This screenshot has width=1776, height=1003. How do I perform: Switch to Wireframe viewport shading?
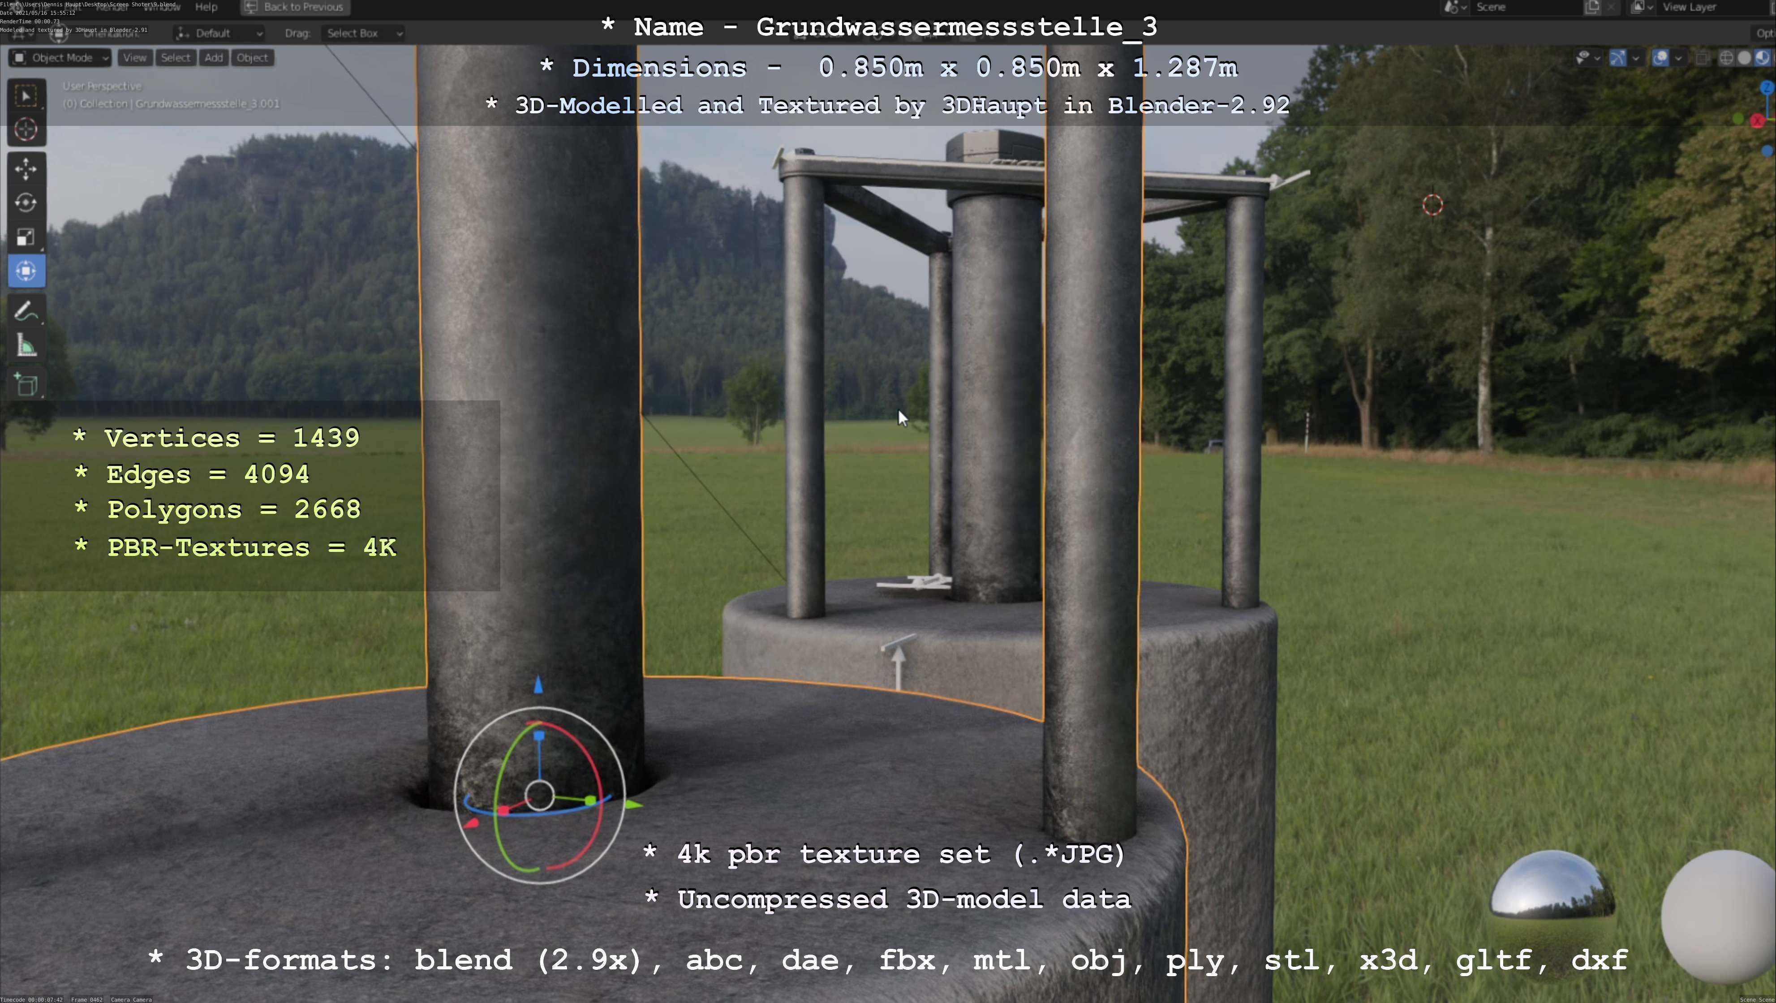click(1726, 58)
